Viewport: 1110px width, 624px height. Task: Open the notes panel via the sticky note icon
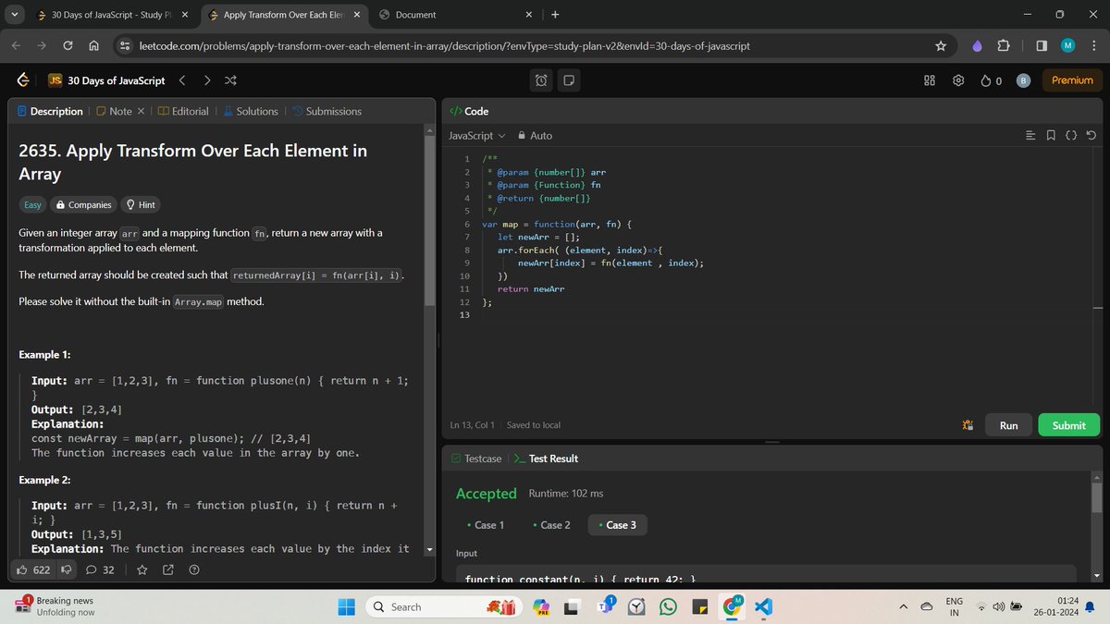pyautogui.click(x=568, y=80)
